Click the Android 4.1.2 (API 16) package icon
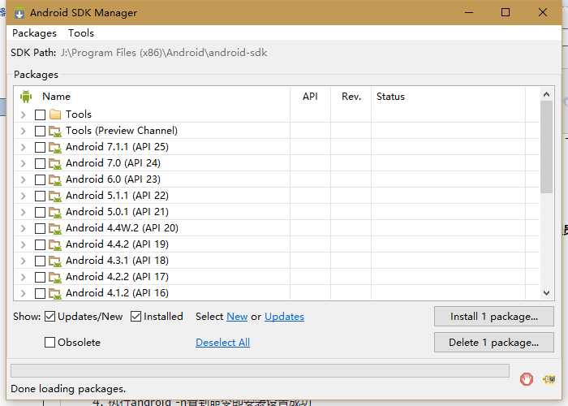The height and width of the screenshot is (406, 568). (54, 294)
